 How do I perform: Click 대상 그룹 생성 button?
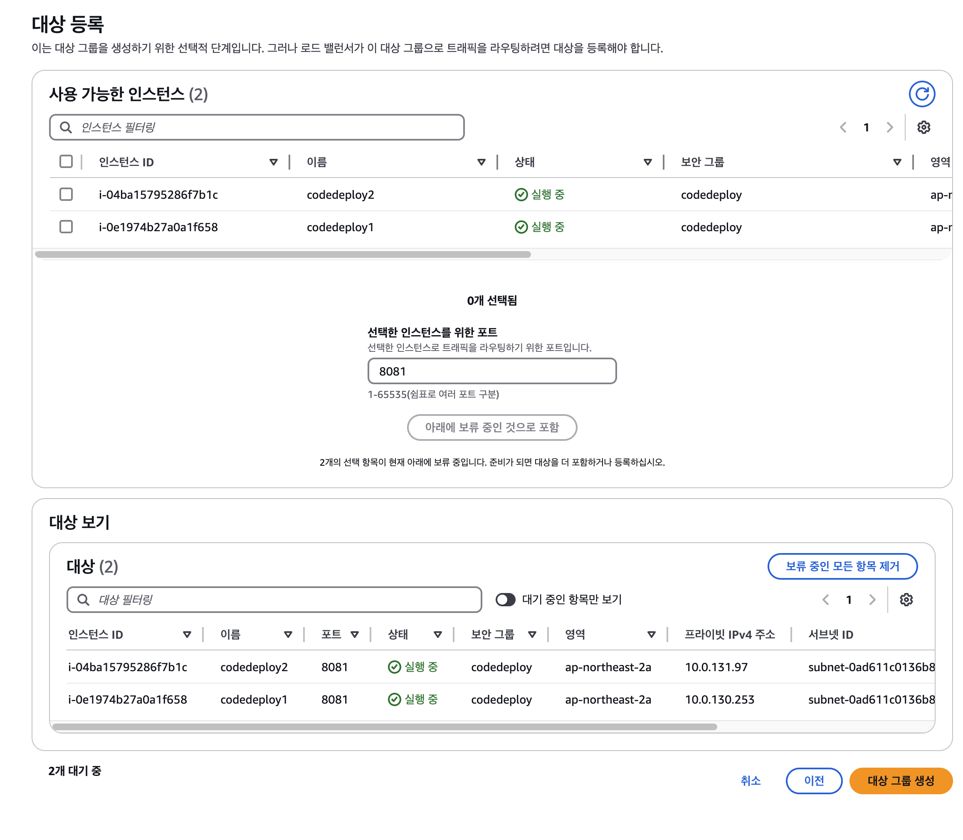900,781
